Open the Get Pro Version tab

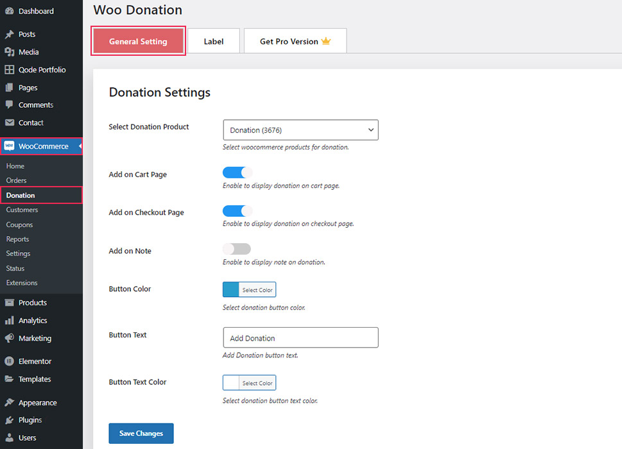coord(295,41)
